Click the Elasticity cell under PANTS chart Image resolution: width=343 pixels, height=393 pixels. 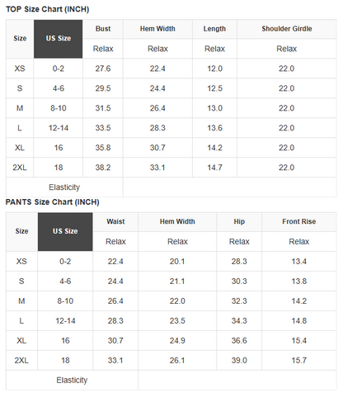[x=72, y=381]
